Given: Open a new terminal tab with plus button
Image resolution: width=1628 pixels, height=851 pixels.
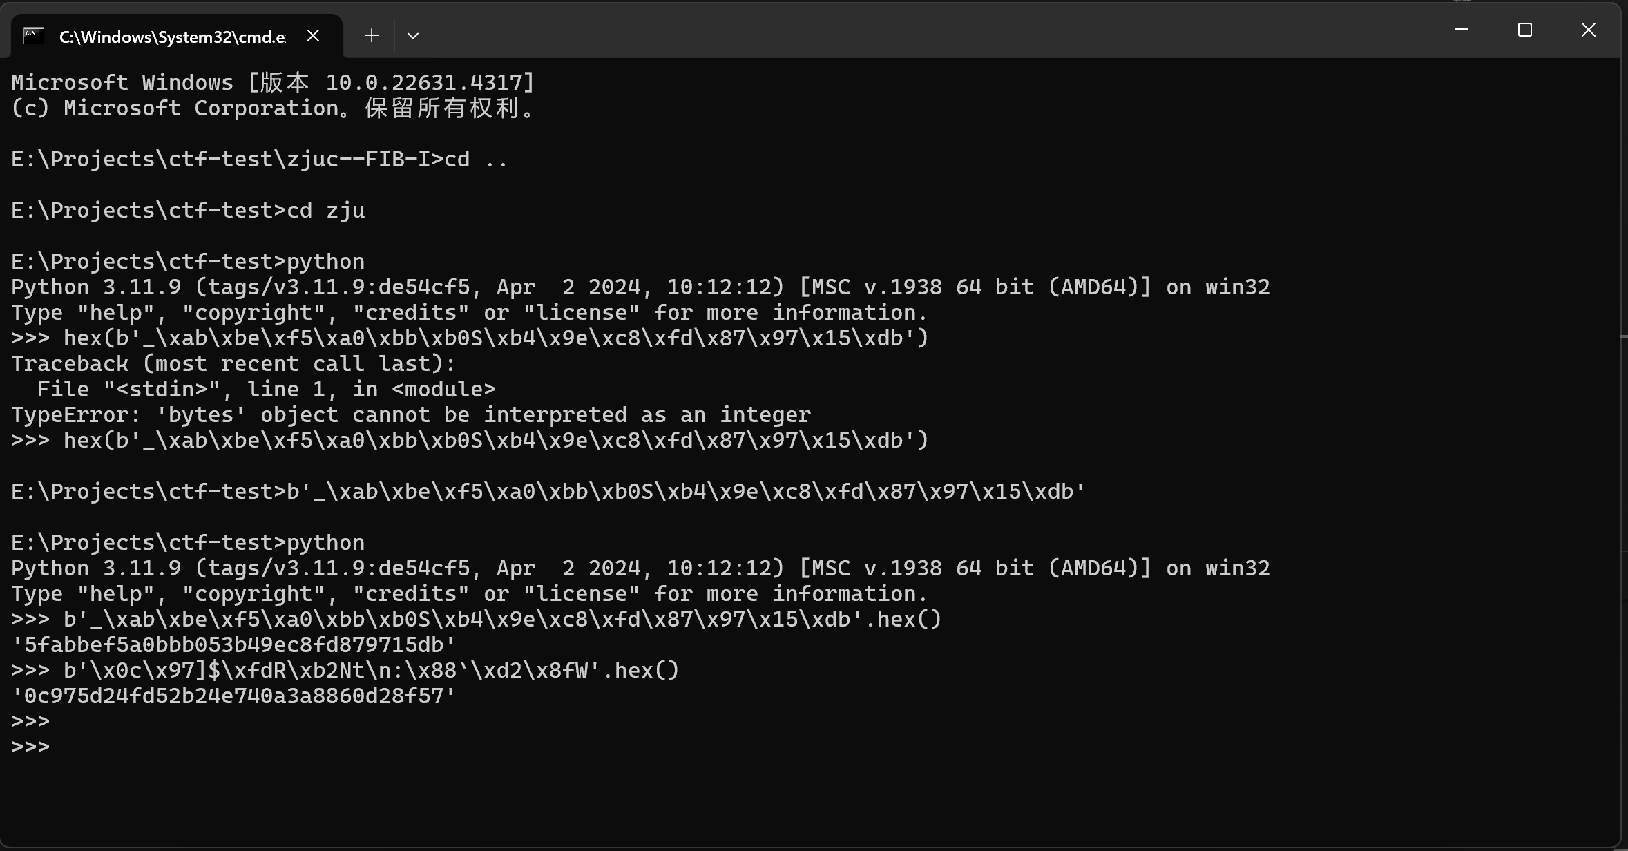Looking at the screenshot, I should (x=372, y=36).
